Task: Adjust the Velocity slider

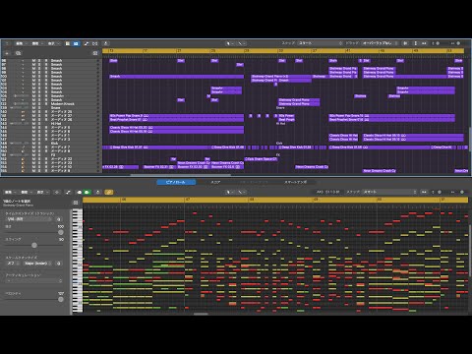Action: pyautogui.click(x=61, y=299)
